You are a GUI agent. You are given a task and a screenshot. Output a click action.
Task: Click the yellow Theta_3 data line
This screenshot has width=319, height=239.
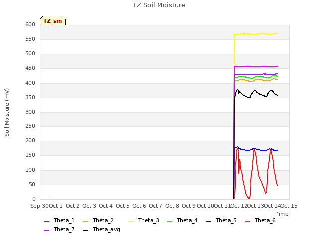[256, 34]
